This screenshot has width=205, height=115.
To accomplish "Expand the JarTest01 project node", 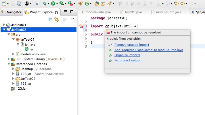I will point(4,24).
